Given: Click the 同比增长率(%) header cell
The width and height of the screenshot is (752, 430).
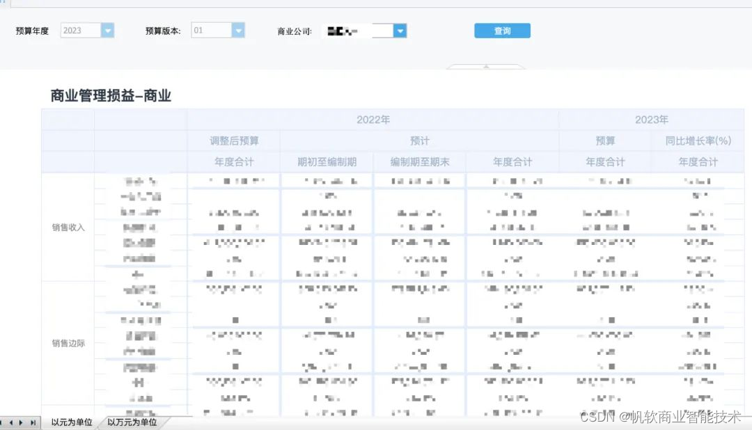Looking at the screenshot, I should pyautogui.click(x=698, y=140).
